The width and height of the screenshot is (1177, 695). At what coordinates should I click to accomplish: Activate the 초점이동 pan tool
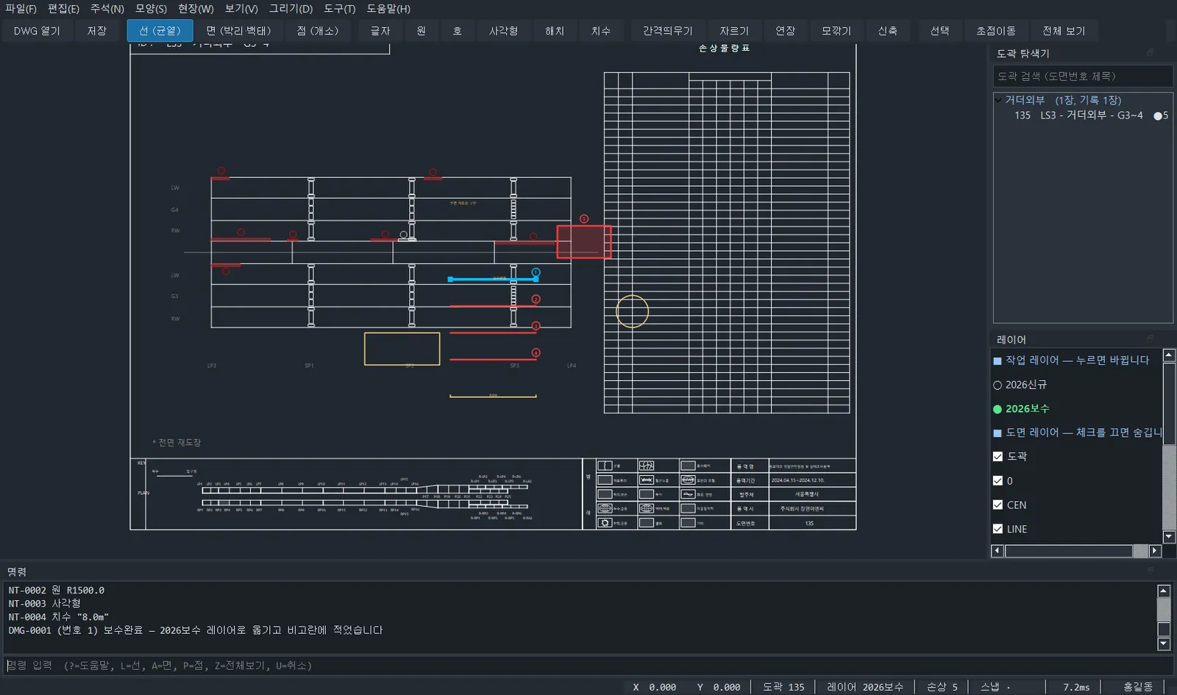[x=996, y=31]
